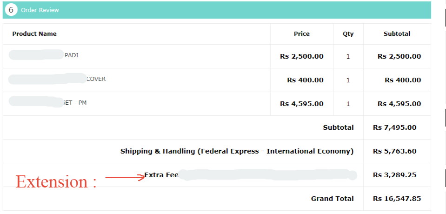Click the Price column header
446x214 pixels.
(301, 34)
